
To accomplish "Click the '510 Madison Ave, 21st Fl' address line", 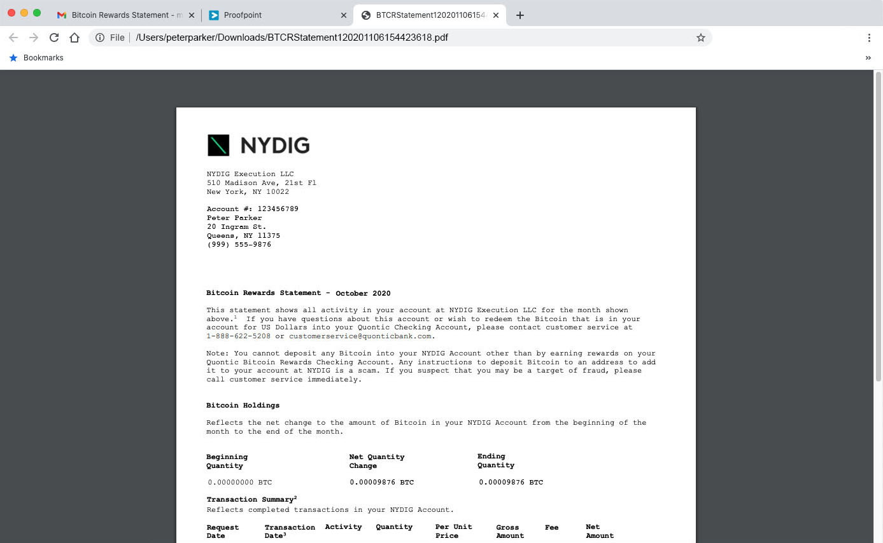I will (261, 183).
